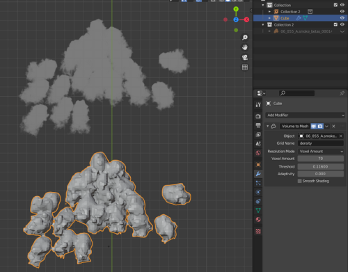Clear the Object field smoke reference
This screenshot has height=272, width=348.
(x=341, y=136)
